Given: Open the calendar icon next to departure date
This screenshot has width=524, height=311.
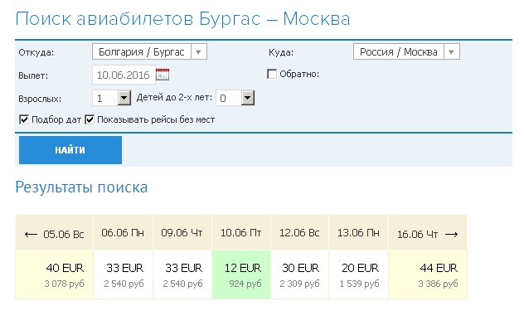Looking at the screenshot, I should [163, 75].
